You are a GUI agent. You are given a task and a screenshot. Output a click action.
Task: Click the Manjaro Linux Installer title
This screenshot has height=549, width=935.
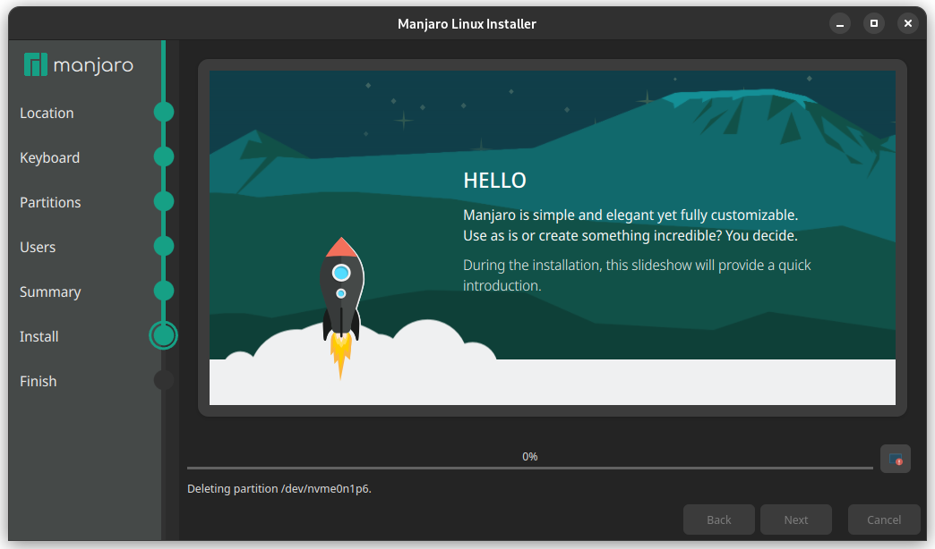click(467, 24)
